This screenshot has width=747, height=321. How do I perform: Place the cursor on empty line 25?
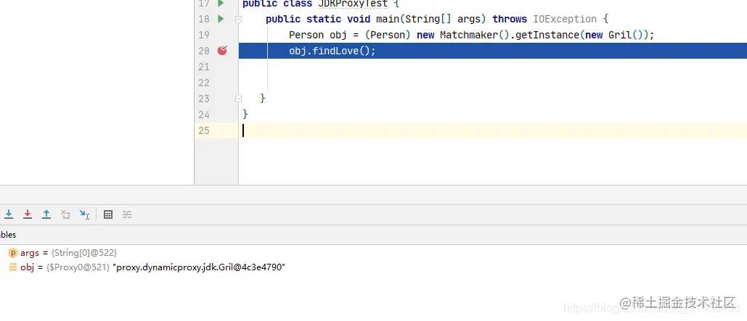493,130
